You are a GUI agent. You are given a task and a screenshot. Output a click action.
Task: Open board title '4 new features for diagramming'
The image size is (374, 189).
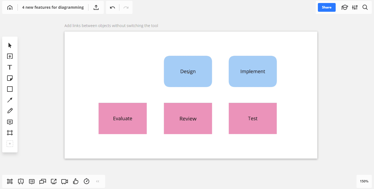(53, 7)
